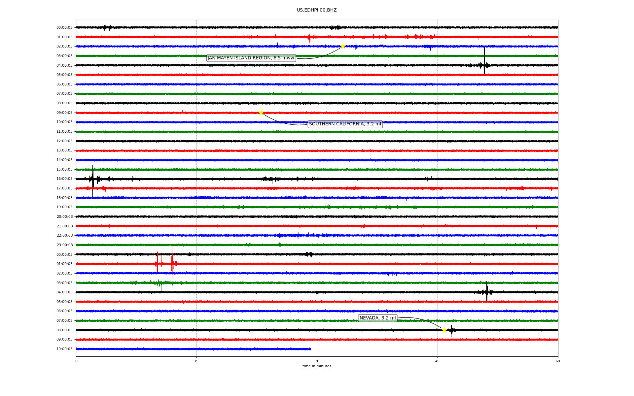The image size is (634, 396).
Task: Click the 'time in minutes' axis label
Action: click(317, 366)
